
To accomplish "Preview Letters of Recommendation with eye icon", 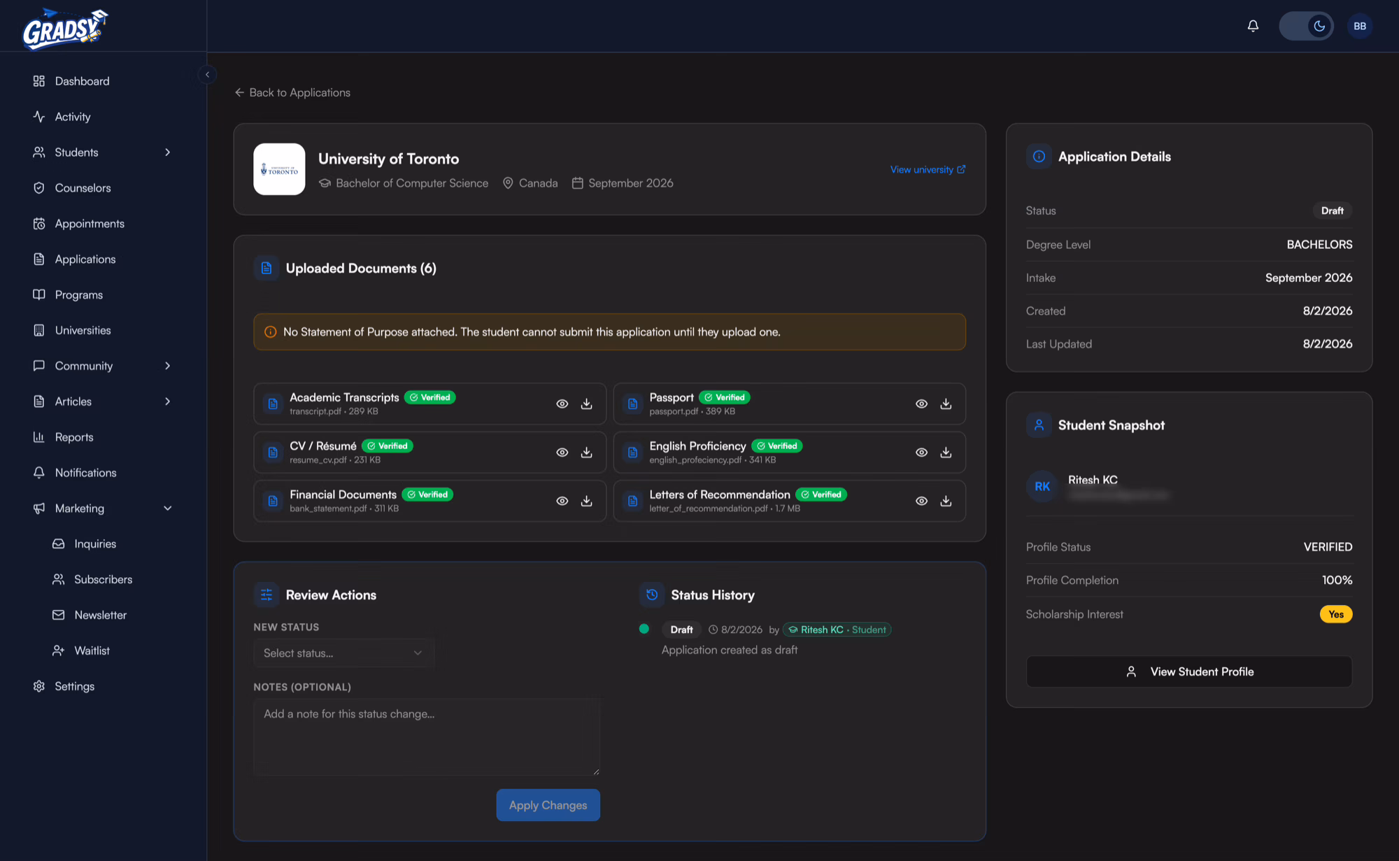I will point(921,501).
